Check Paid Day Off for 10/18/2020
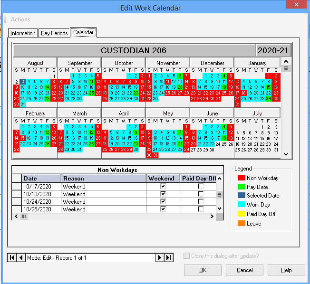This screenshot has height=284, width=310. 201,194
